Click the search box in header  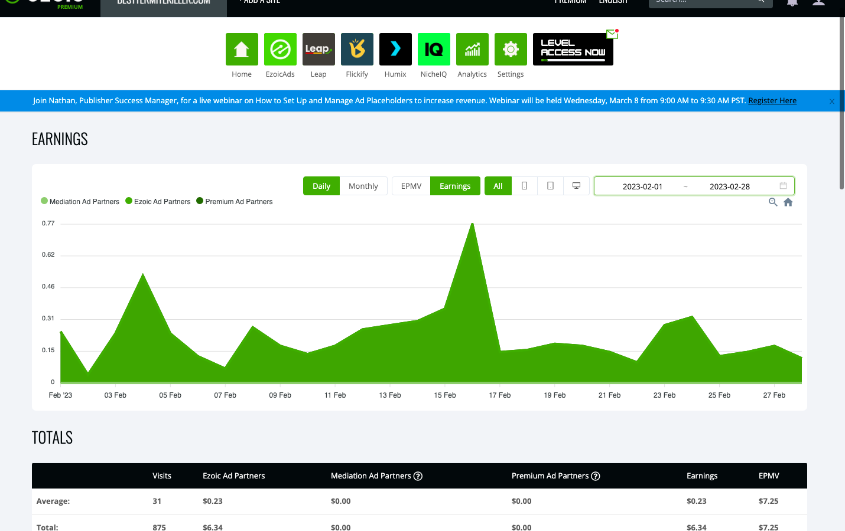point(710,2)
